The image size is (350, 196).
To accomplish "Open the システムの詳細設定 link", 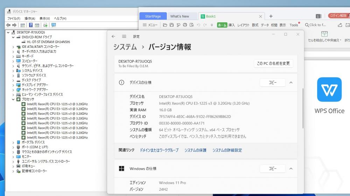I will [x=227, y=150].
